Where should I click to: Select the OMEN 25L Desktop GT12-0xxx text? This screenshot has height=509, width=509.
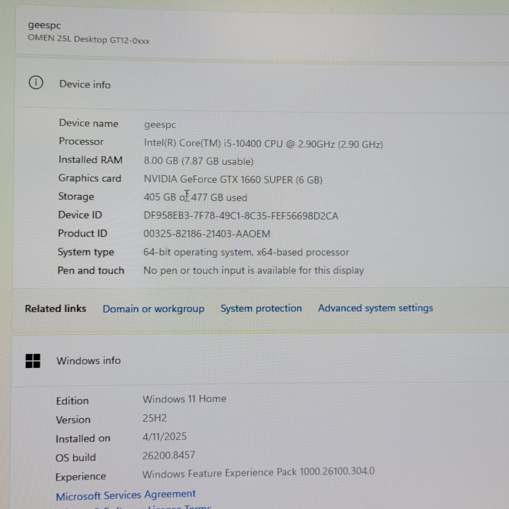(x=89, y=39)
